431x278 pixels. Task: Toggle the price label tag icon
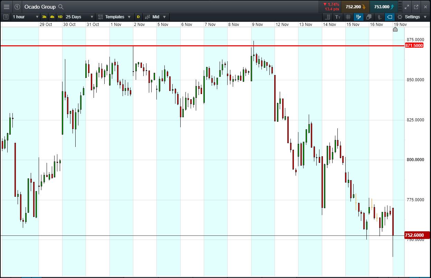[x=390, y=17]
